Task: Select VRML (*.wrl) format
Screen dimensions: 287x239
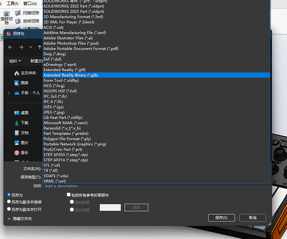Action: 156,181
